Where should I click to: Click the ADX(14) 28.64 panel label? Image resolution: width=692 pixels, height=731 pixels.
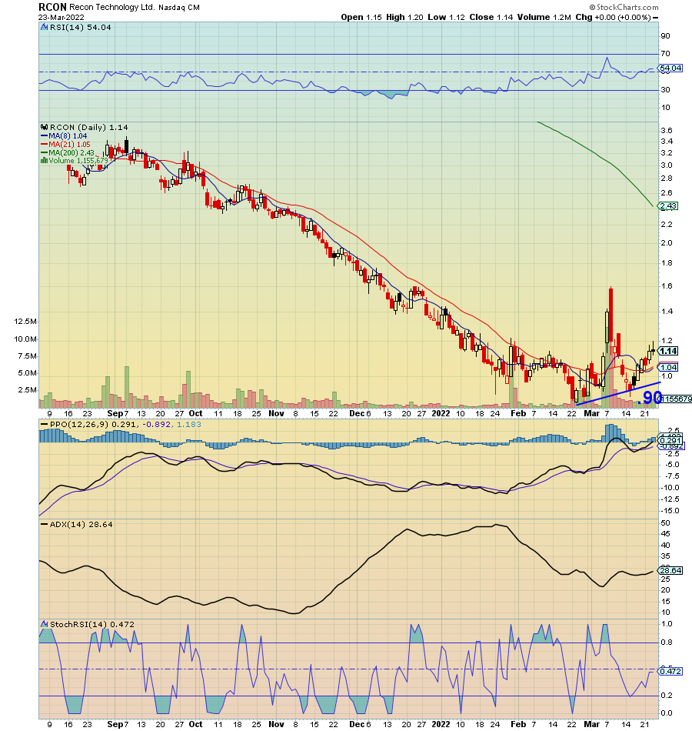click(81, 525)
